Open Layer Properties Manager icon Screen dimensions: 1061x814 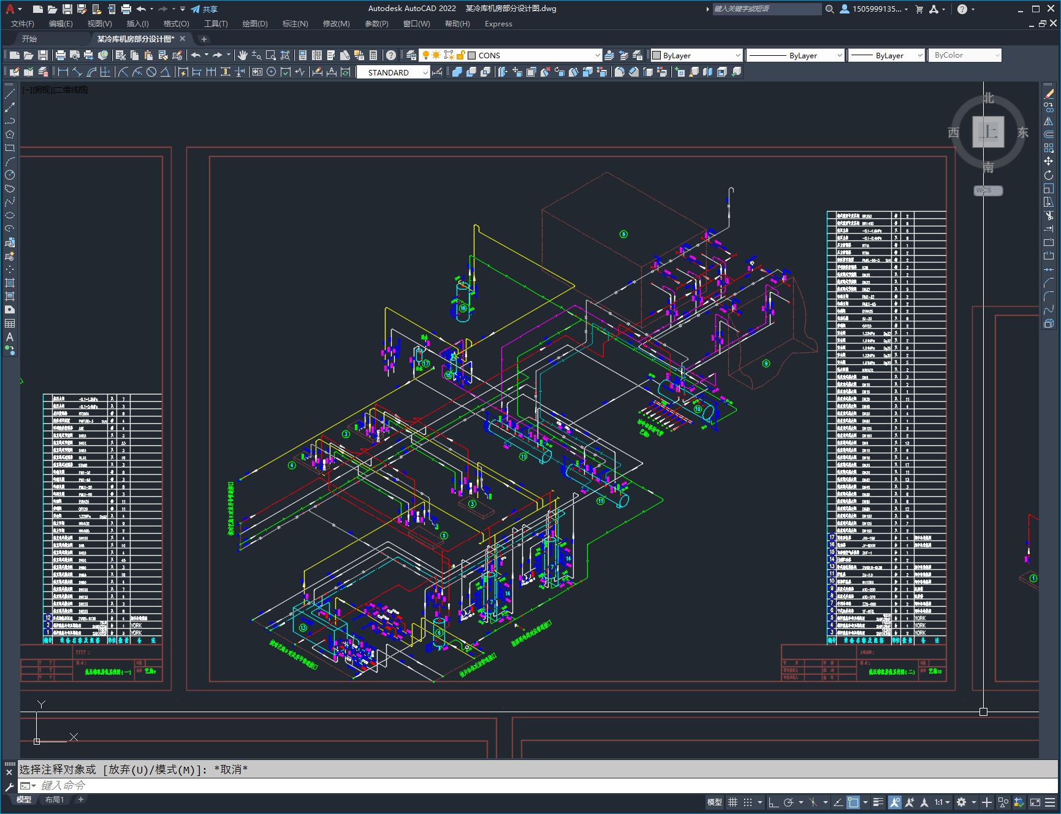tap(411, 55)
